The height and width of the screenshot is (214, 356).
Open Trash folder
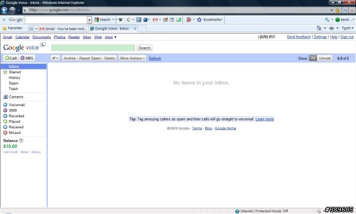pos(13,89)
